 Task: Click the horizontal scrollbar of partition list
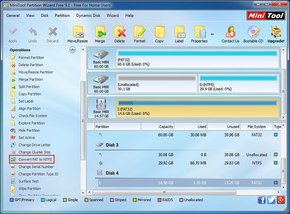tap(164, 192)
